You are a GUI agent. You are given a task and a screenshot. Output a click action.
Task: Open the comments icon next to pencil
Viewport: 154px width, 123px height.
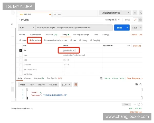click(x=140, y=20)
